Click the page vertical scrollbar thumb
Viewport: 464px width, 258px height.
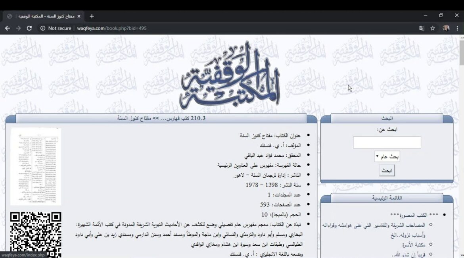click(x=461, y=52)
